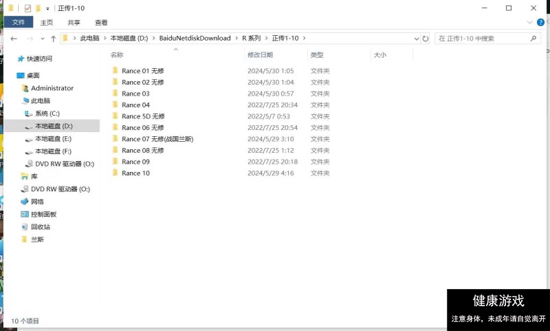Click the Rance 06 无修 folder icon
This screenshot has width=550, height=331.
click(115, 127)
